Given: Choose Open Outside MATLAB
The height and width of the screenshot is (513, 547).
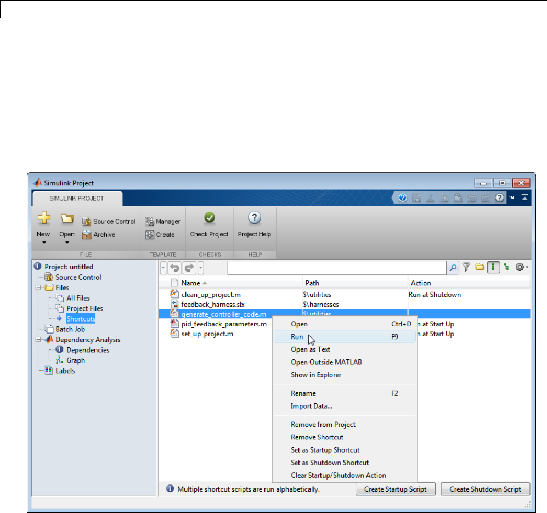Looking at the screenshot, I should 345,362.
